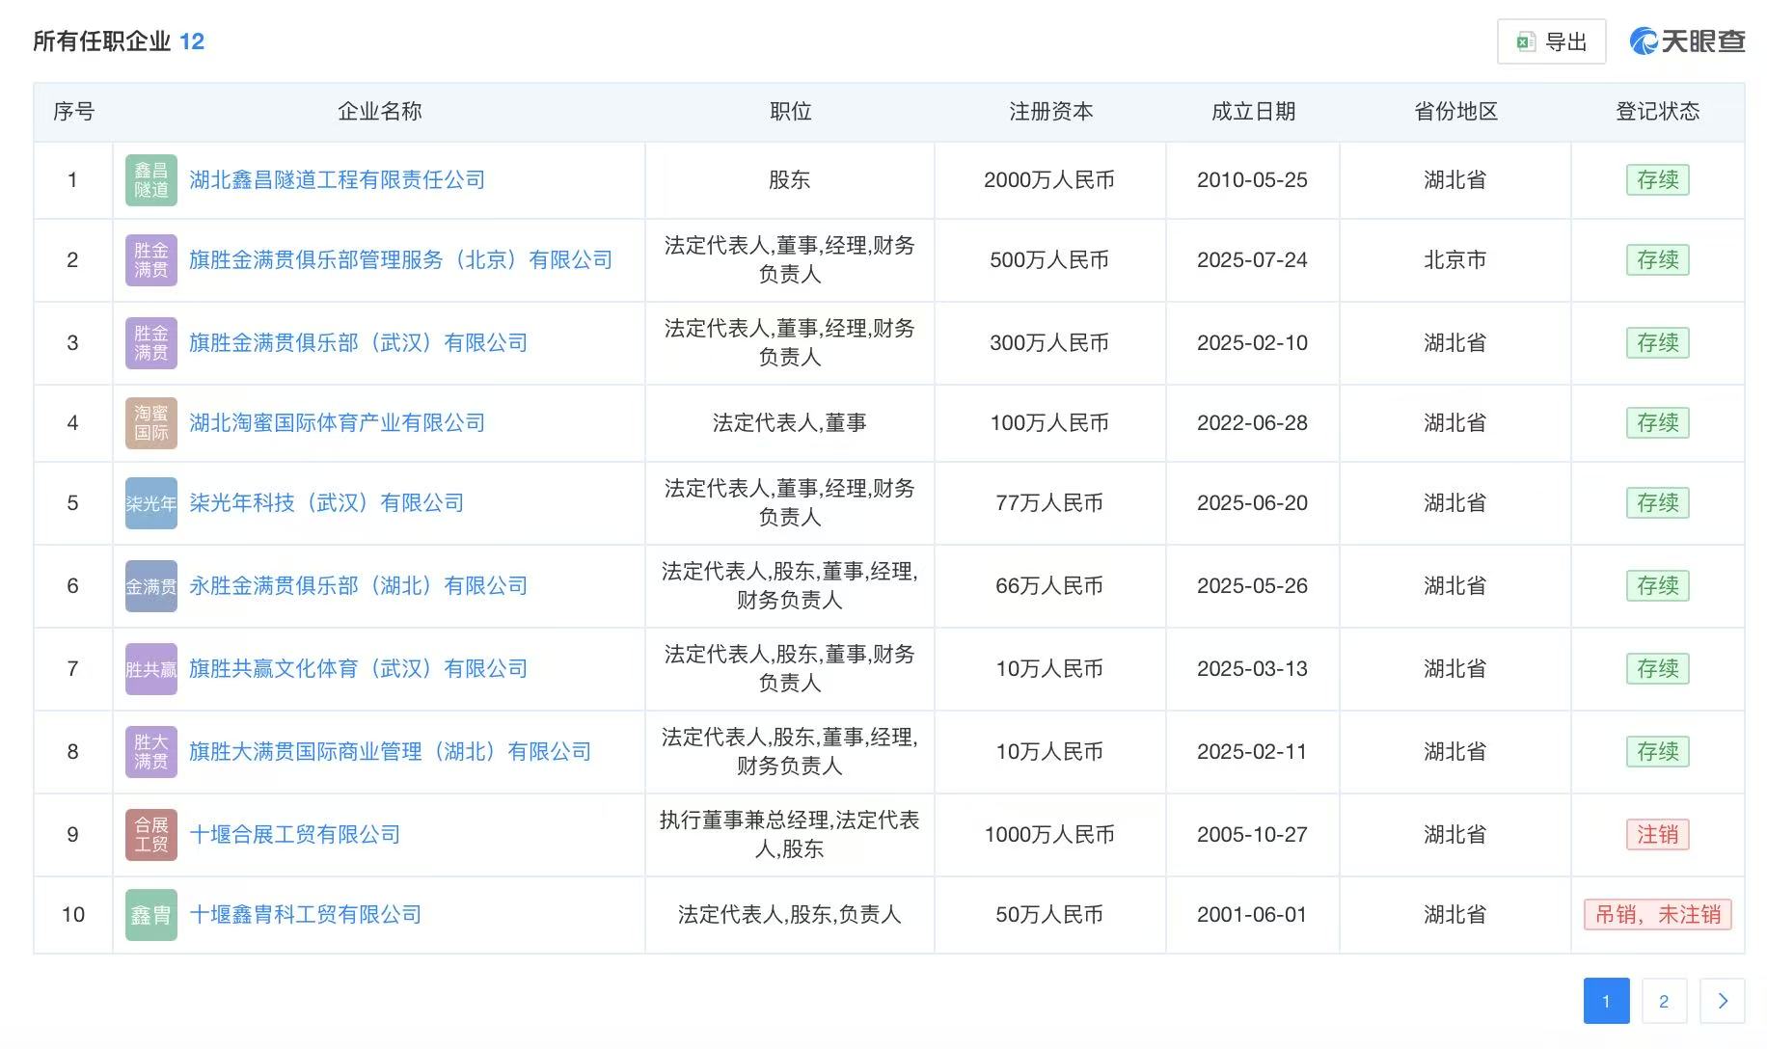Open 旗胜金满贯俱乐部管理服务（北京）有限公司 link
This screenshot has width=1767, height=1049.
coord(400,260)
